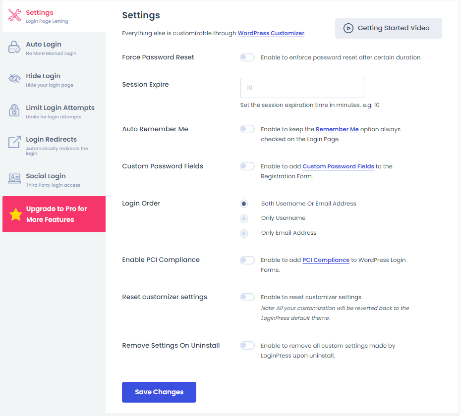Screen dimensions: 460x416
Task: Click the Hide Login crossed-eye icon
Action: (x=14, y=79)
